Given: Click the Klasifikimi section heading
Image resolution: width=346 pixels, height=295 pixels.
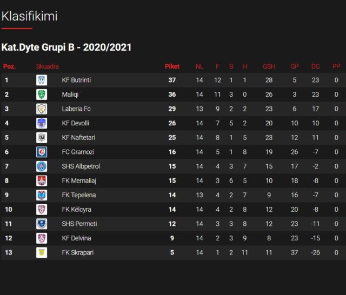Looking at the screenshot, I should tap(30, 17).
